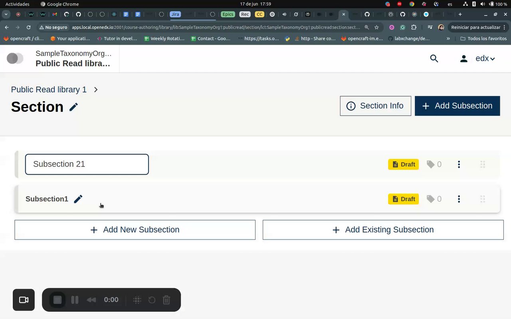Delete recording with the trash icon
This screenshot has width=511, height=319.
[167, 300]
